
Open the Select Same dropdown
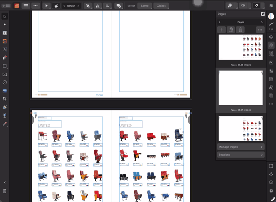144,6
